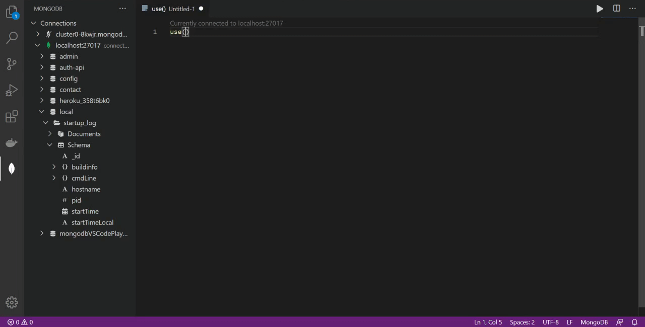Click the calendar icon beside startTime

point(64,211)
